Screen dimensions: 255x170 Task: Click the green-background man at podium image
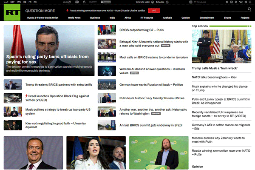pyautogui.click(x=159, y=153)
